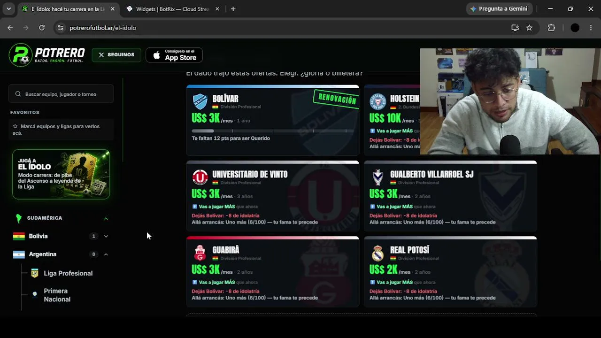
Task: Select Bolivia in the sidebar
Action: (38, 236)
